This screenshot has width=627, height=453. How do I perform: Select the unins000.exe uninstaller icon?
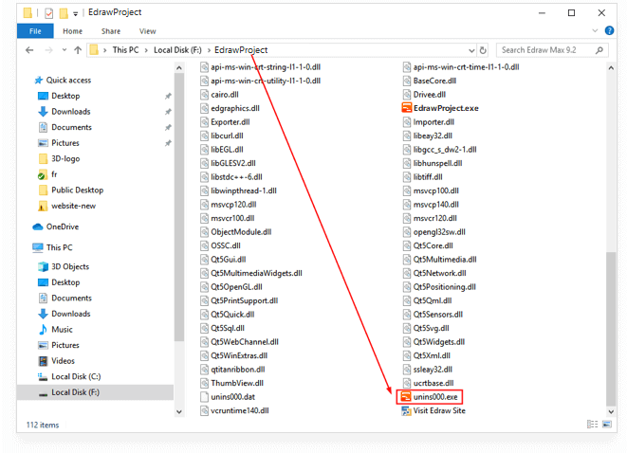[x=406, y=397]
